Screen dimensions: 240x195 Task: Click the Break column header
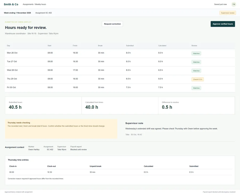tap(100, 46)
